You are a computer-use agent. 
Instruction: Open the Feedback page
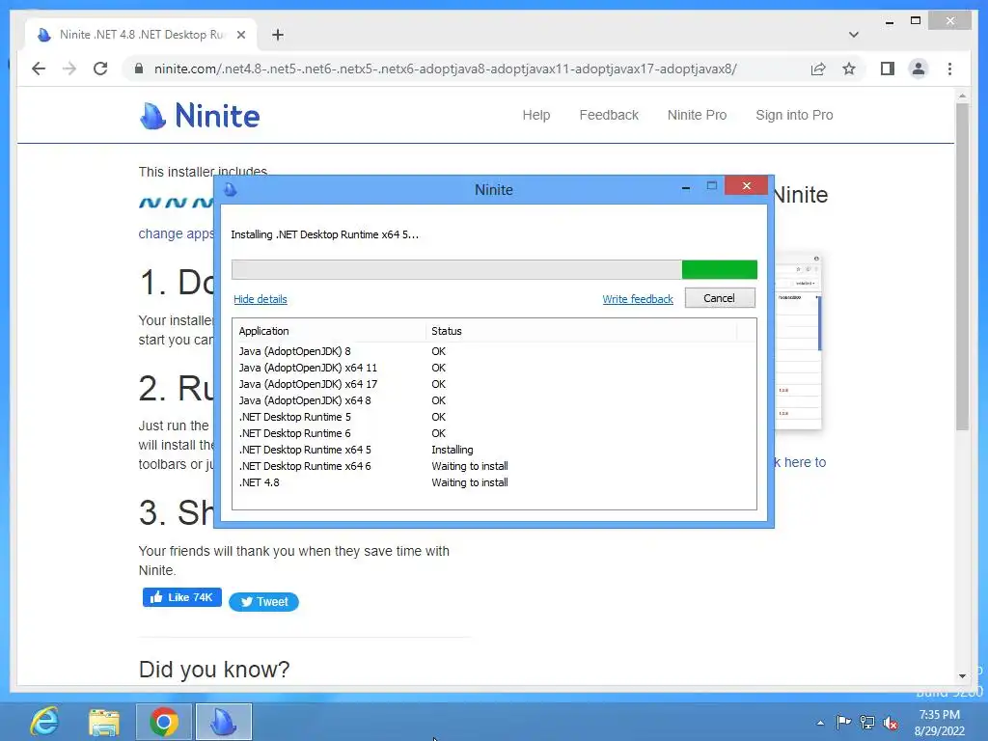609,116
